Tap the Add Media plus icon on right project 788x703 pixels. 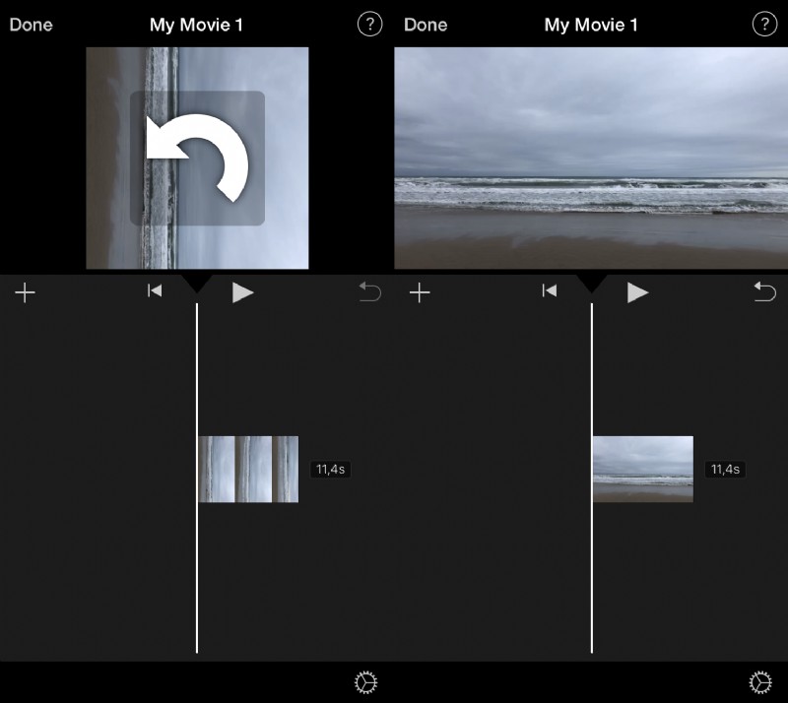click(420, 291)
